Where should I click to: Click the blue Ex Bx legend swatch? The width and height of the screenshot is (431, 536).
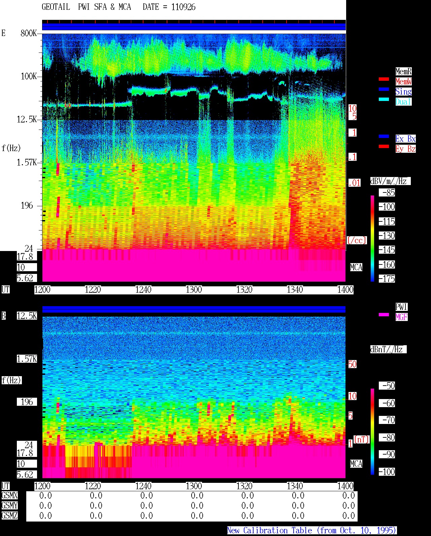click(384, 136)
